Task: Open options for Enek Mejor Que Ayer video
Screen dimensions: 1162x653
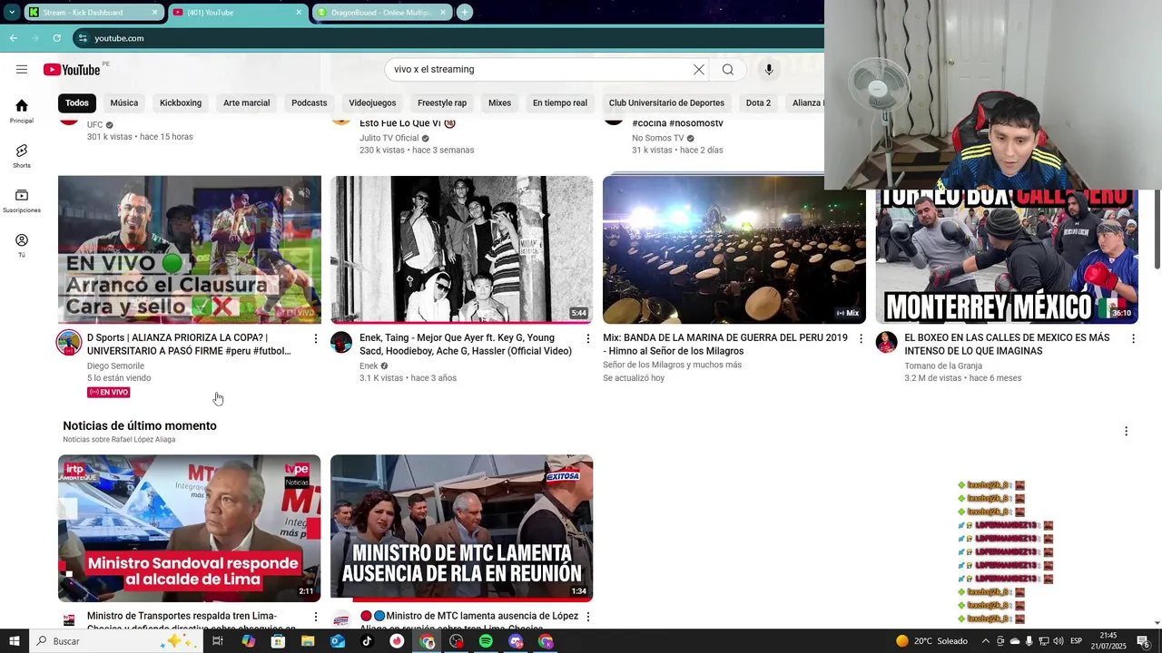Action: (588, 338)
